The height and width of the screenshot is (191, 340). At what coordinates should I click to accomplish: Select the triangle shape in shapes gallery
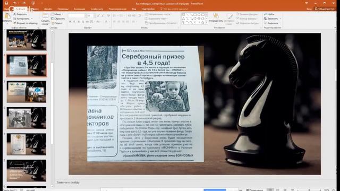[x=183, y=19]
